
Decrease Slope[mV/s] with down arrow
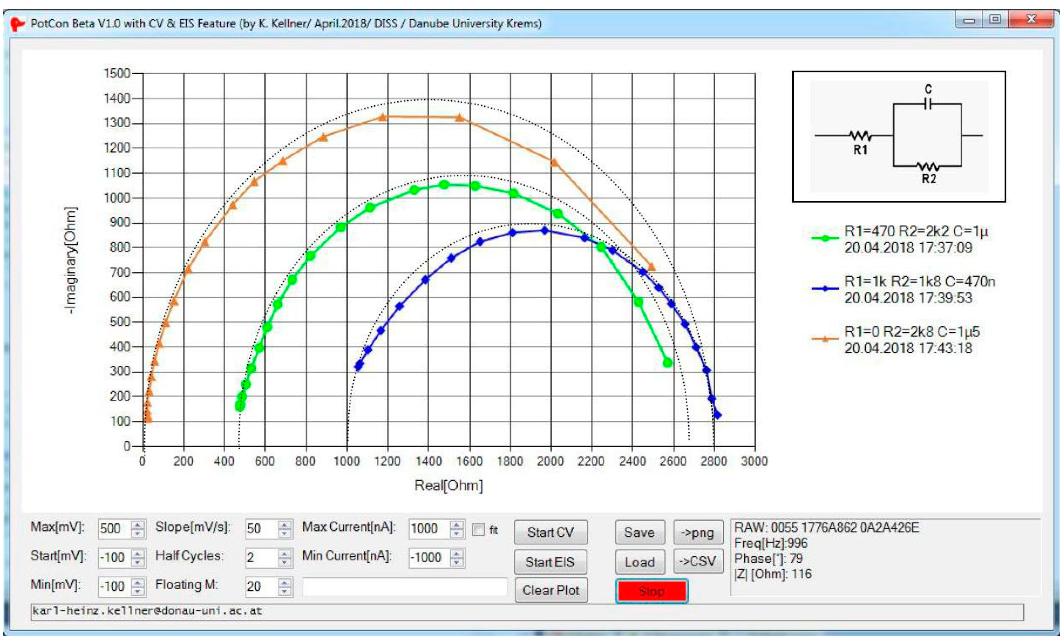coord(284,534)
